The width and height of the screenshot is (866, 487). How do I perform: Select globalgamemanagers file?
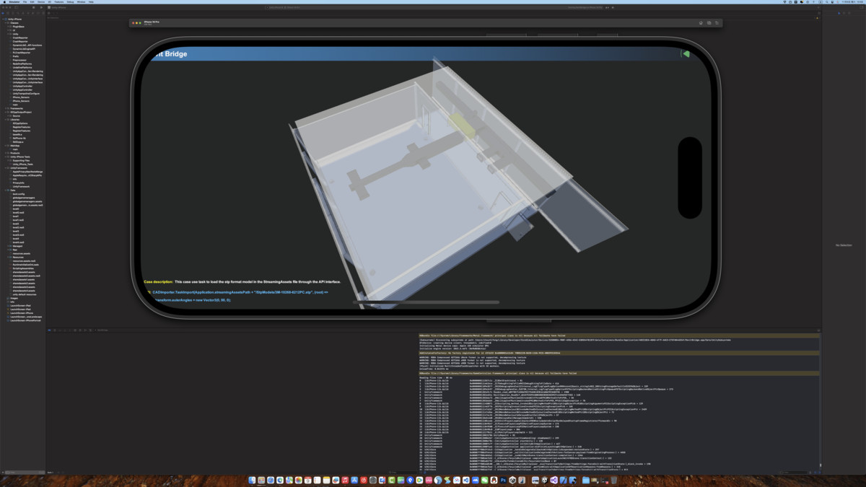click(23, 198)
